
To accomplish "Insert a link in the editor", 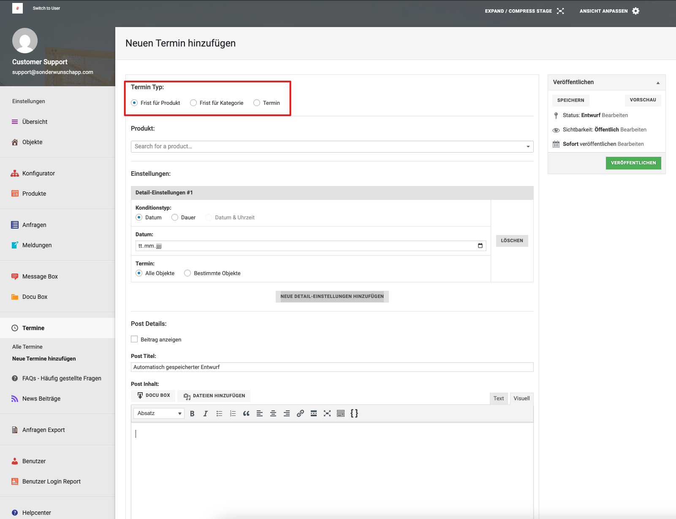I will tap(300, 413).
